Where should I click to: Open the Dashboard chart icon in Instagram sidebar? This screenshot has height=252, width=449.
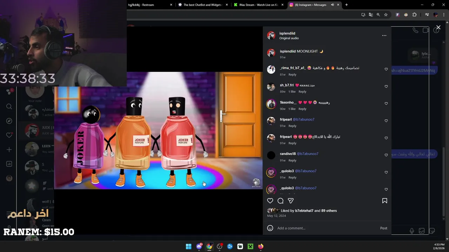click(x=9, y=164)
